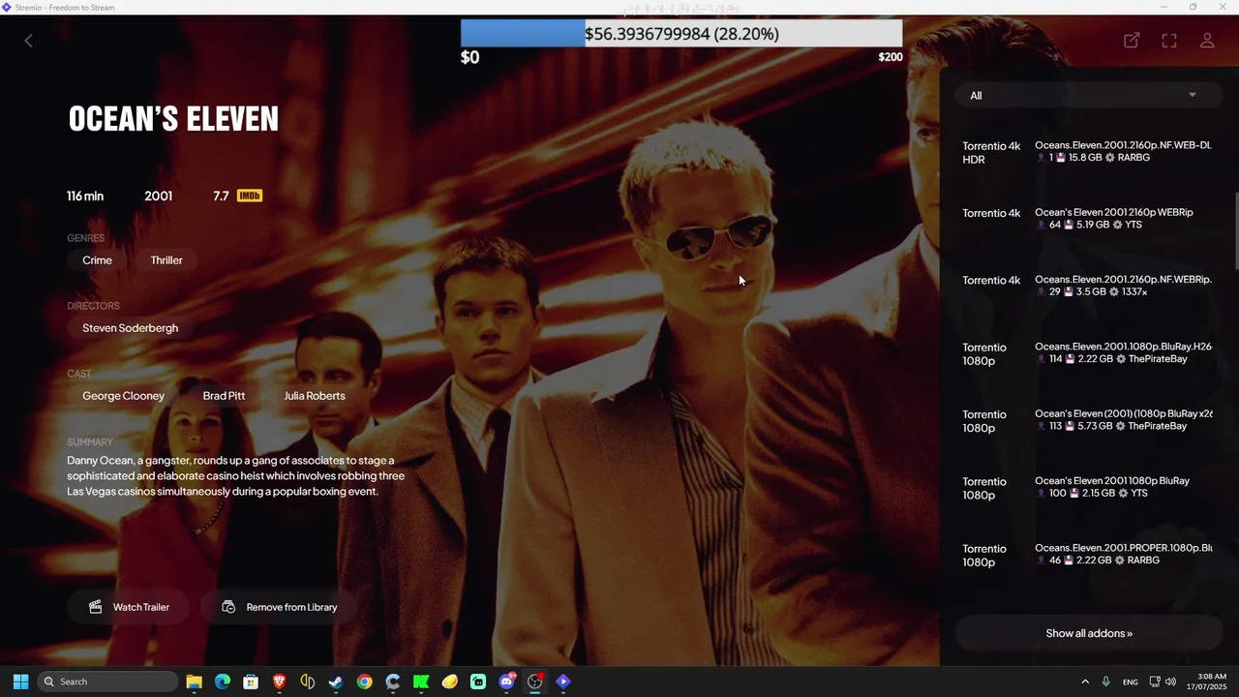
Task: Open File Explorer from taskbar
Action: [194, 682]
